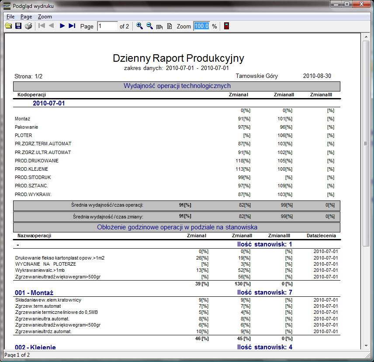Click the Zoom percentage field
The image size is (374, 362).
coord(201,26)
